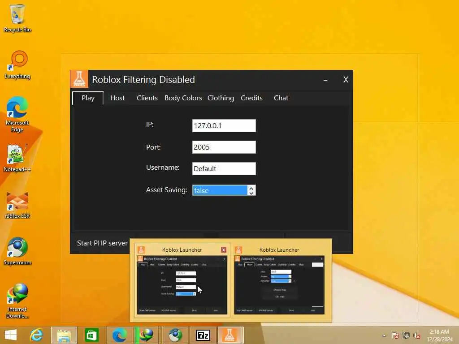Close the Roblox Filtering Disabled window
459x344 pixels.
pos(346,80)
